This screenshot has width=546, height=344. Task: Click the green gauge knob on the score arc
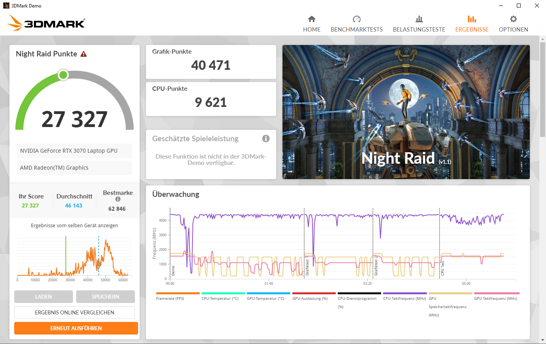coord(63,75)
